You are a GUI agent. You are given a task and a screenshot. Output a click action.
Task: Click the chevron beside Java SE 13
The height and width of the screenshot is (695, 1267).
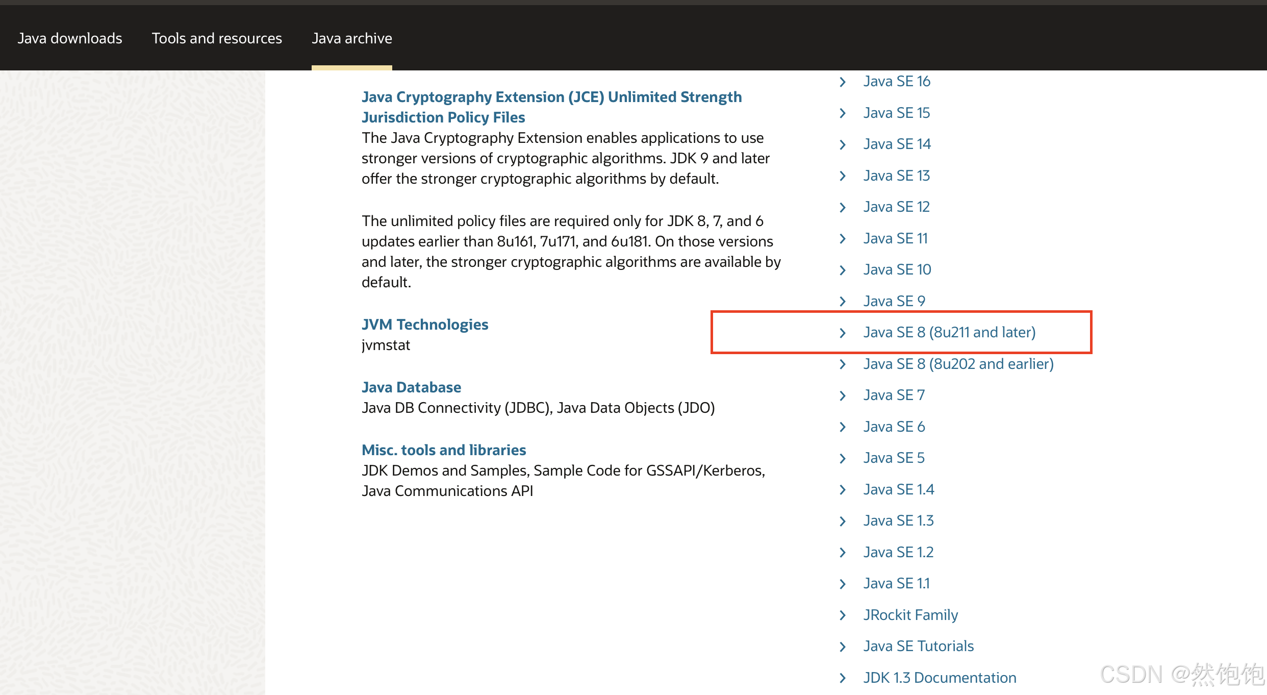[843, 176]
